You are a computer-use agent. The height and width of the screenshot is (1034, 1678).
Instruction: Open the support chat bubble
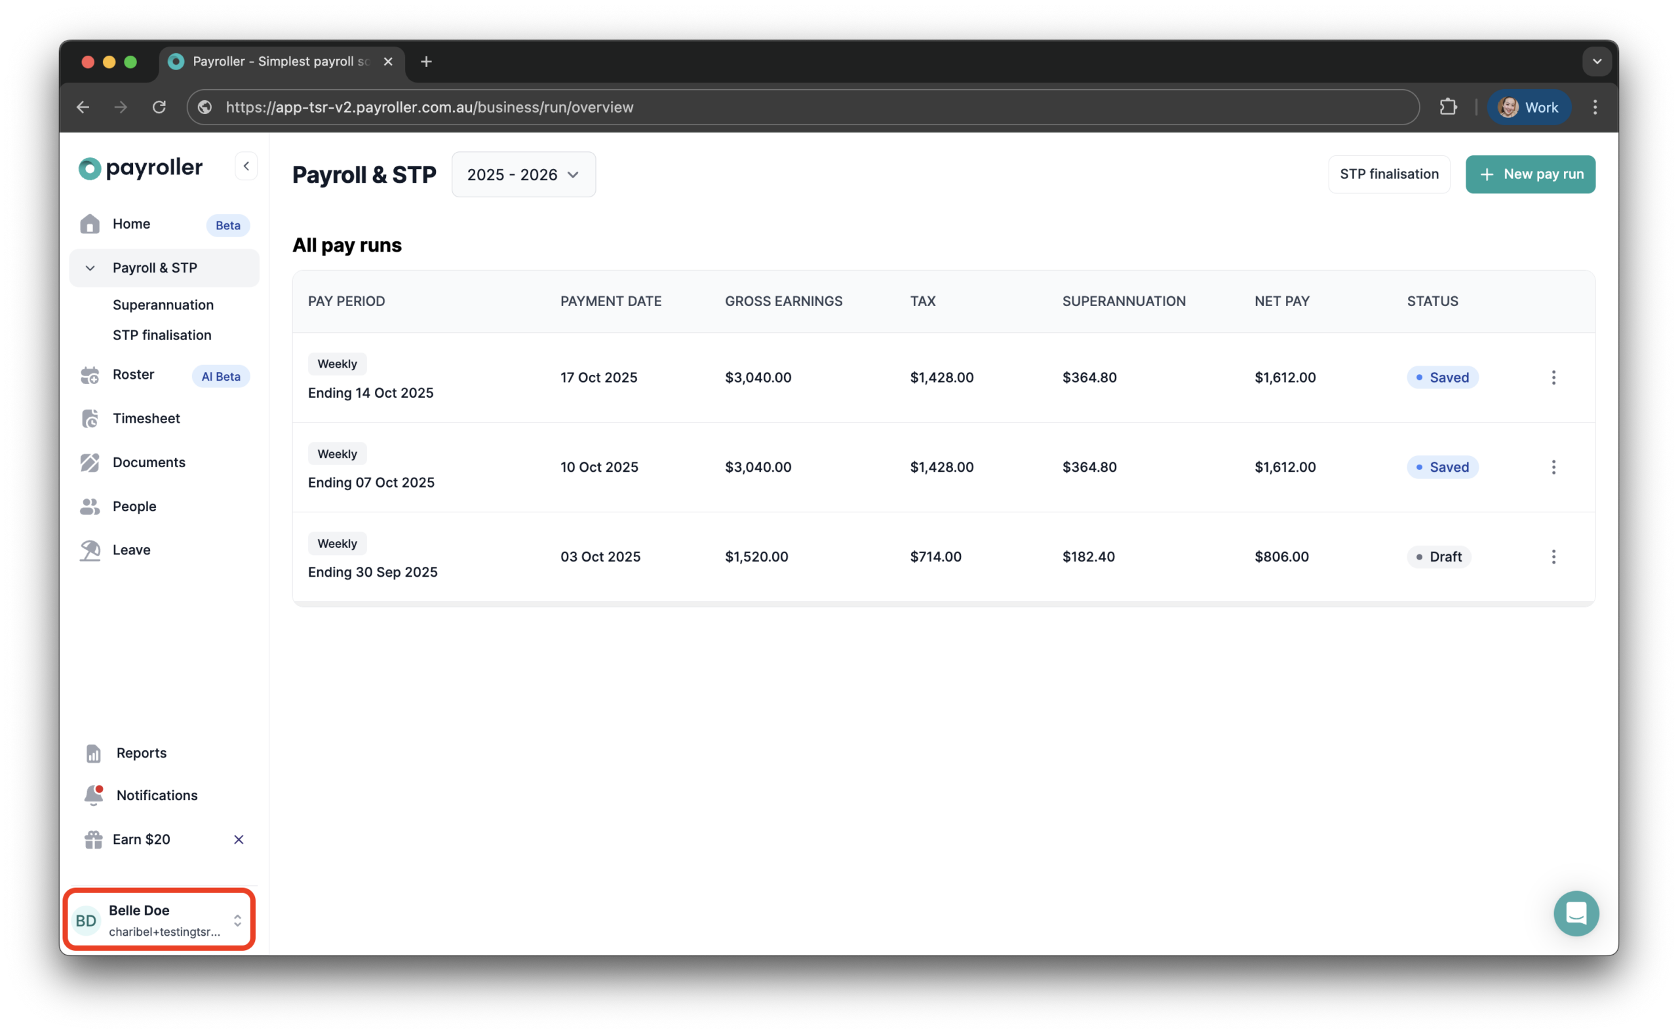pos(1576,913)
